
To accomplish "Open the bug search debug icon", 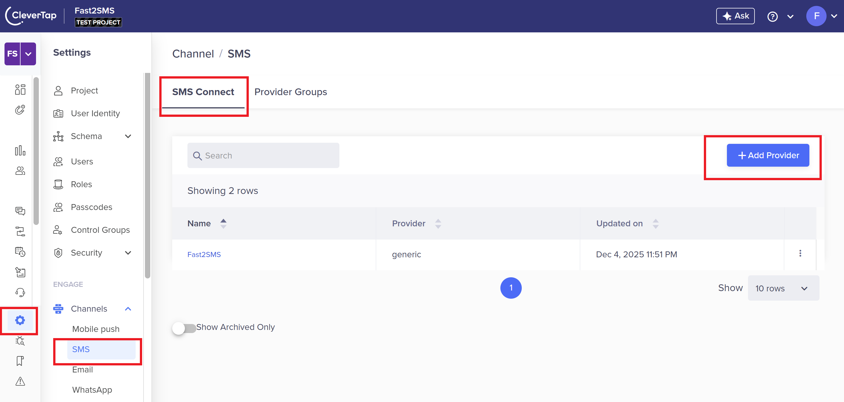I will tap(20, 341).
